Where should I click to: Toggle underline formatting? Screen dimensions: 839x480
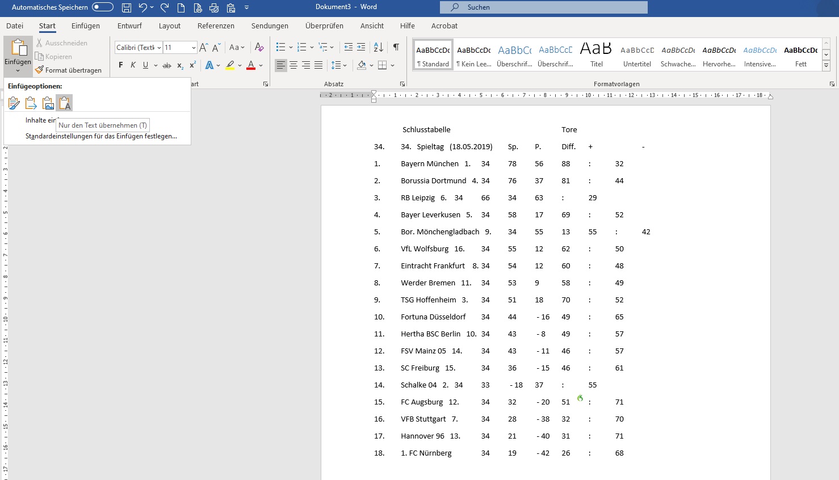coord(145,65)
